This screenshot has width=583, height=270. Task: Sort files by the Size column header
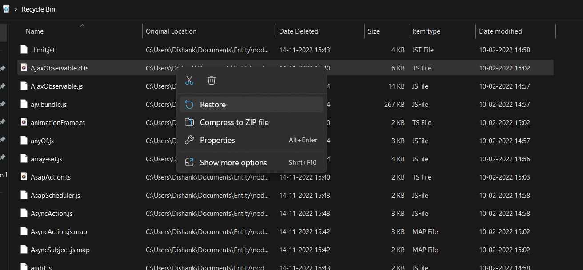[x=374, y=31]
